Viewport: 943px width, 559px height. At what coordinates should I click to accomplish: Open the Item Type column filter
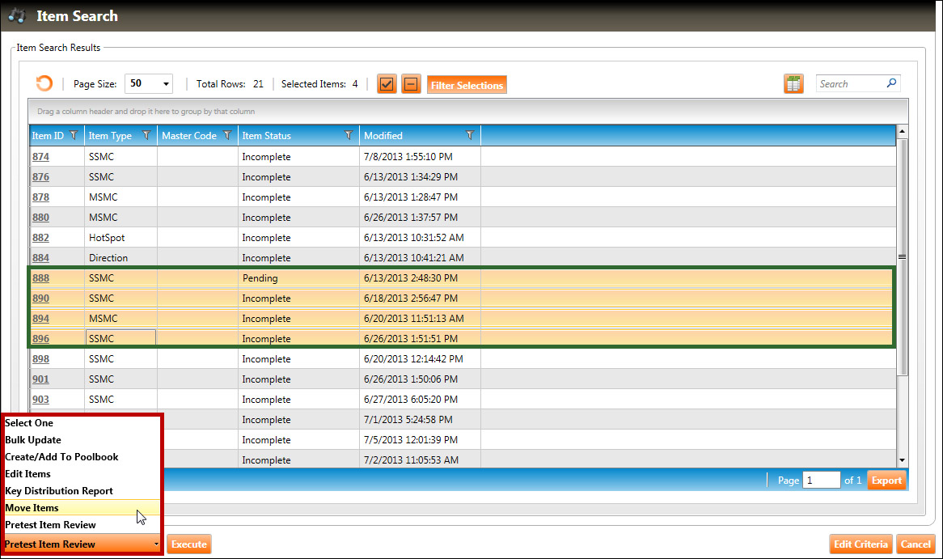click(146, 136)
